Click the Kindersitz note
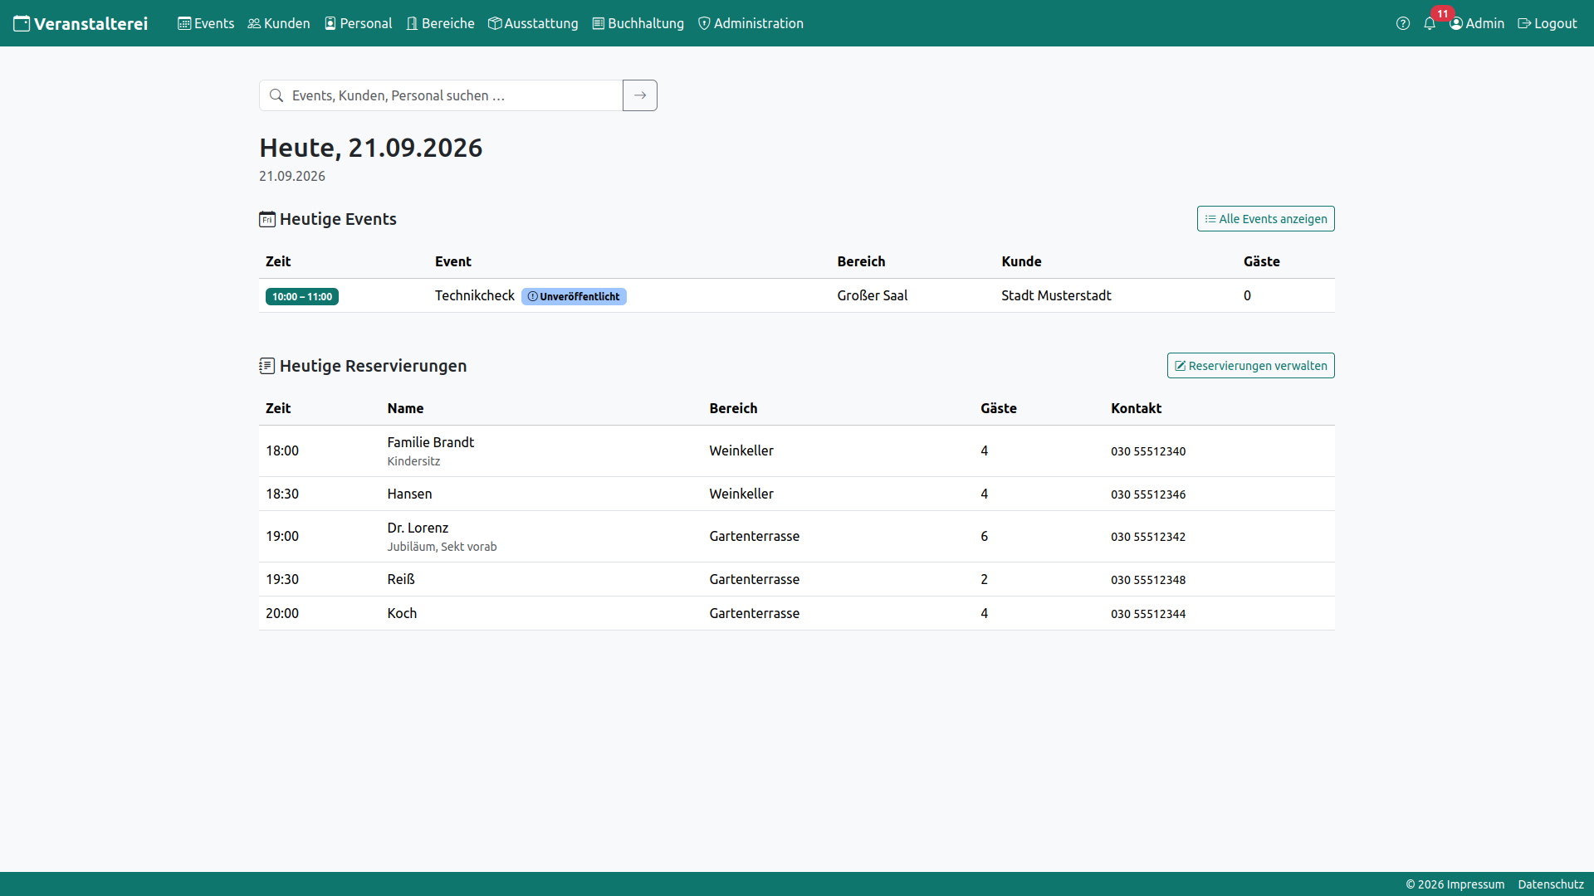The image size is (1594, 896). point(413,461)
